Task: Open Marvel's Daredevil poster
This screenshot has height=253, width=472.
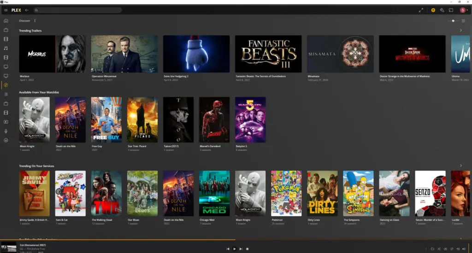Action: pos(214,120)
